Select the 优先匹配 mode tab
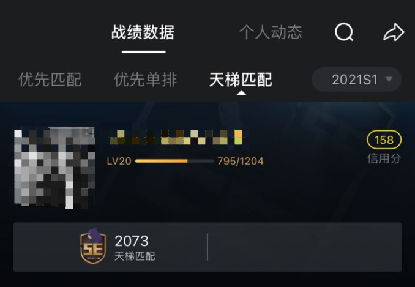Viewport: 415px width, 287px height. (50, 80)
